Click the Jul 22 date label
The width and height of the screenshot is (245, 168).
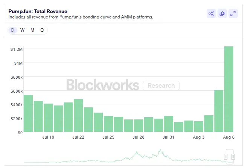(78, 137)
